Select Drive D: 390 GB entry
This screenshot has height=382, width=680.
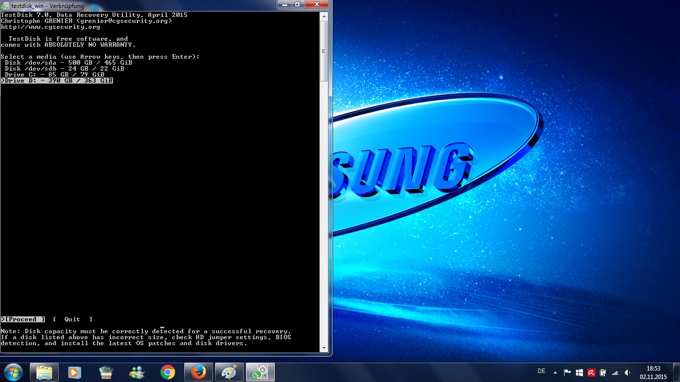click(x=57, y=81)
